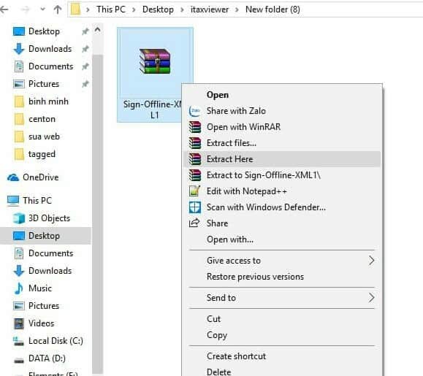The width and height of the screenshot is (423, 376).
Task: Select 'itaxviewer' in the address breadcrumb
Action: point(210,9)
